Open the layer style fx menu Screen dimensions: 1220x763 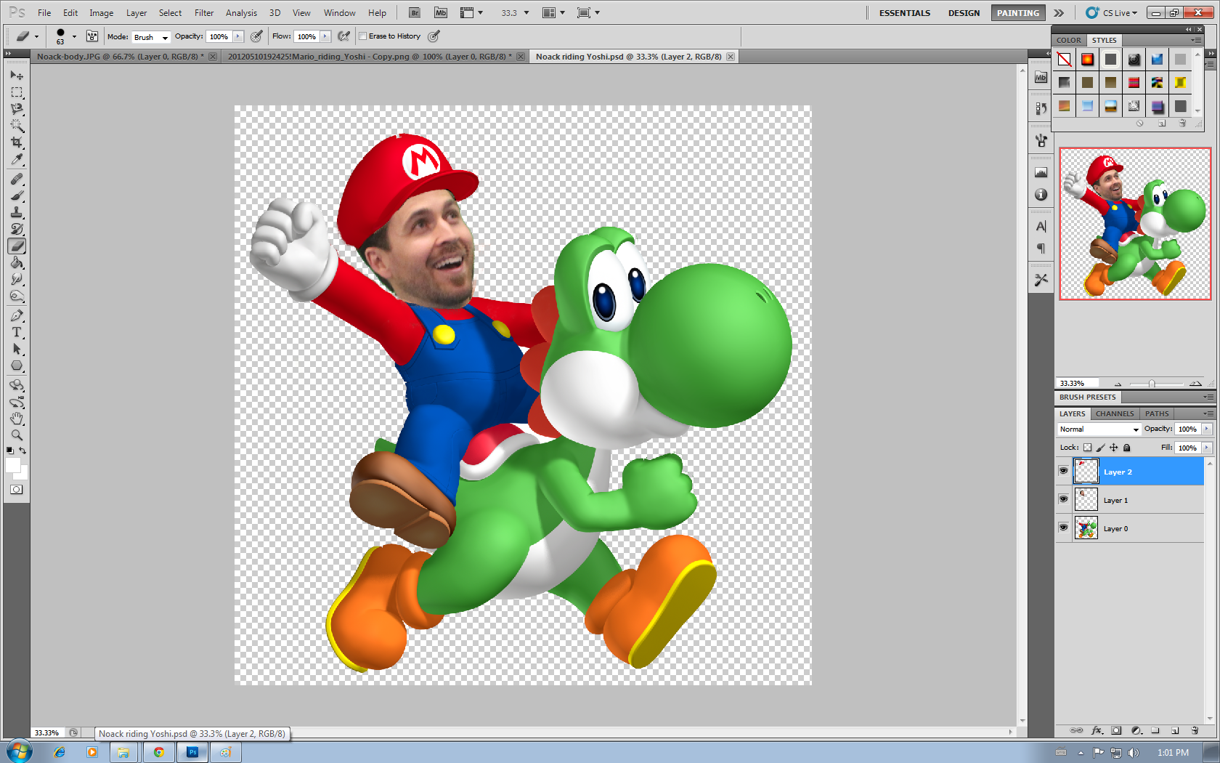1097,730
